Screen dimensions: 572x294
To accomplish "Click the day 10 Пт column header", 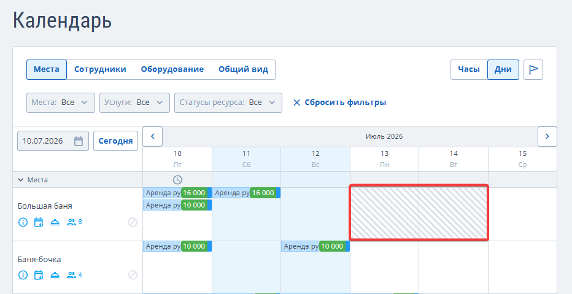I will (177, 159).
